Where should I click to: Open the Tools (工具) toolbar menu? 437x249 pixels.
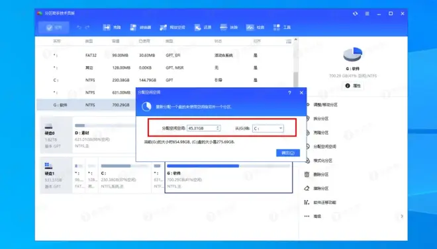282,27
